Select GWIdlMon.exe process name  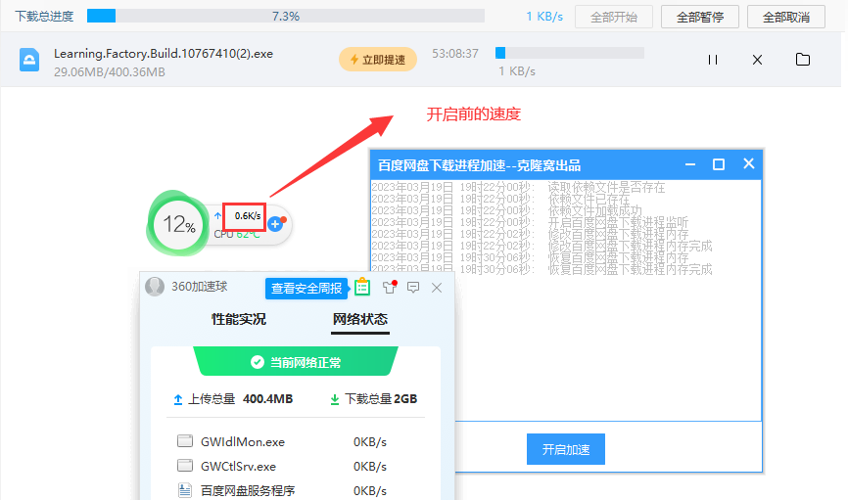(242, 441)
